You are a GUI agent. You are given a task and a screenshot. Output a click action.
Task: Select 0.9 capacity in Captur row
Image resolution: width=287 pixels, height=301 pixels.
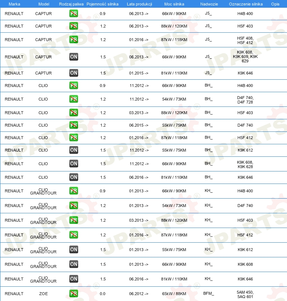pos(102,14)
